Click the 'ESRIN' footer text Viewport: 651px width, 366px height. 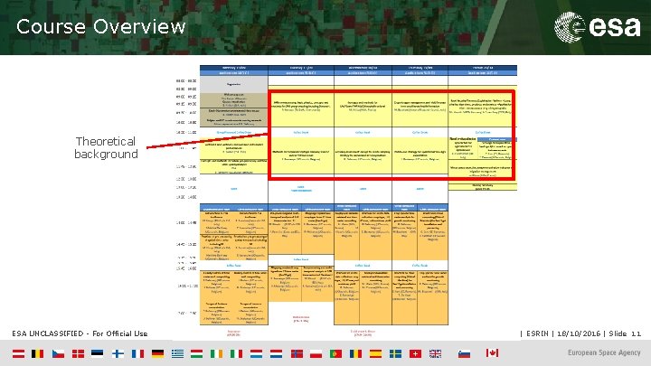[x=537, y=333]
